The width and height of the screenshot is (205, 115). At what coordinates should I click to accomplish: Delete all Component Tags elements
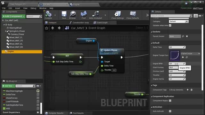[x=192, y=90]
